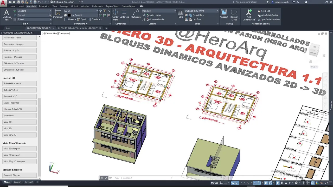Image resolution: width=333 pixels, height=187 pixels.
Task: Click the Dimension tool icon
Action: pyautogui.click(x=58, y=14)
